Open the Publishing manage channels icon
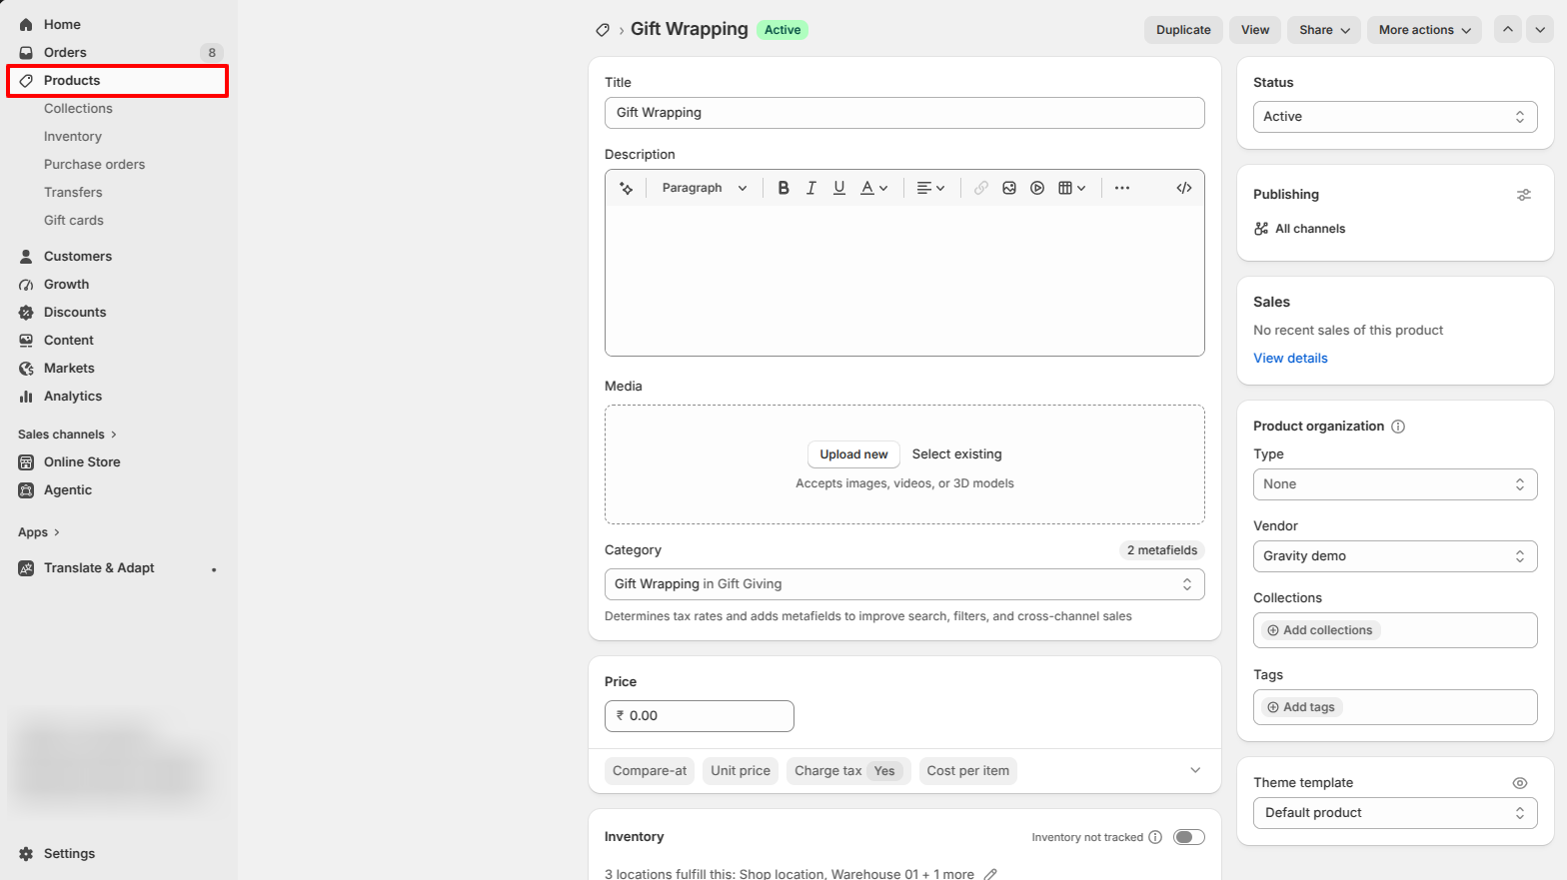1567x880 pixels. point(1524,195)
